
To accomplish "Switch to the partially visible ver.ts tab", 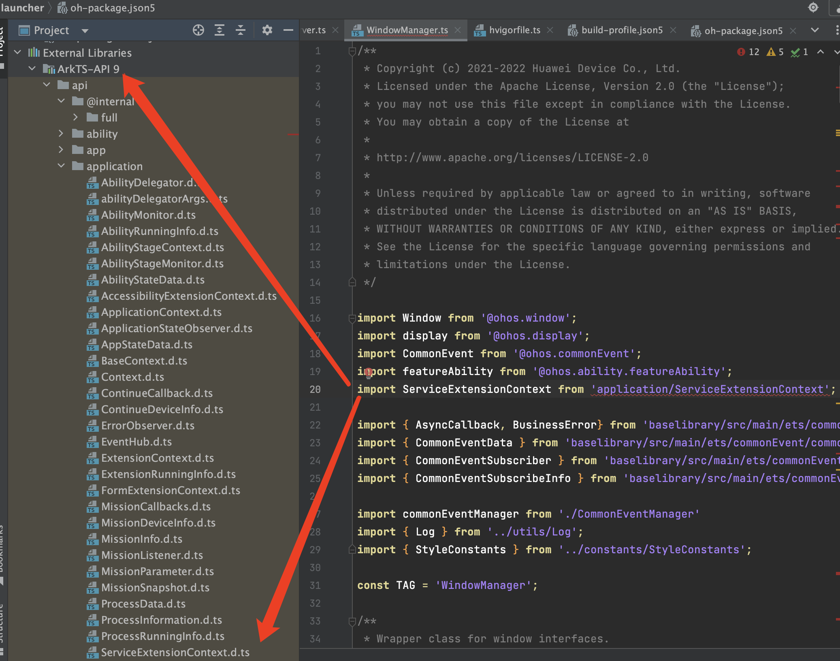I will click(314, 30).
